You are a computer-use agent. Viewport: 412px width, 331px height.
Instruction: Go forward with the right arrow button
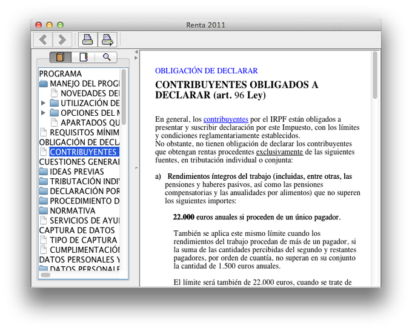click(x=62, y=39)
